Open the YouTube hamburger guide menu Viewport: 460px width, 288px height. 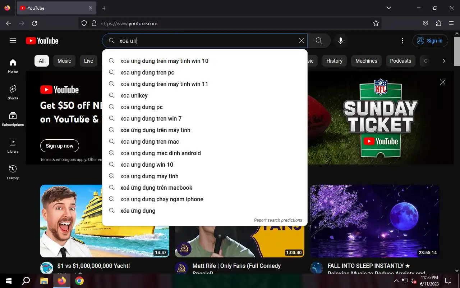click(13, 41)
